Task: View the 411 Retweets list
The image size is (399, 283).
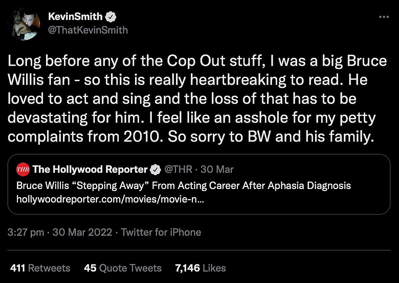Action: pos(40,268)
